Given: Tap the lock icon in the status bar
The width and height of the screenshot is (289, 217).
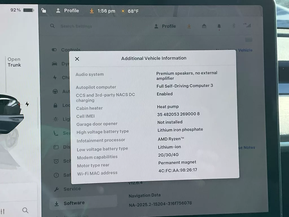Looking at the screenshot, I should [x=43, y=10].
